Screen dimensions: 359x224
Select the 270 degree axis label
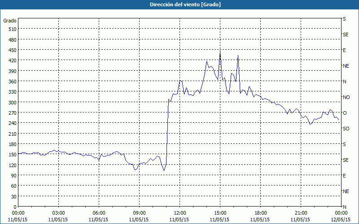point(13,113)
